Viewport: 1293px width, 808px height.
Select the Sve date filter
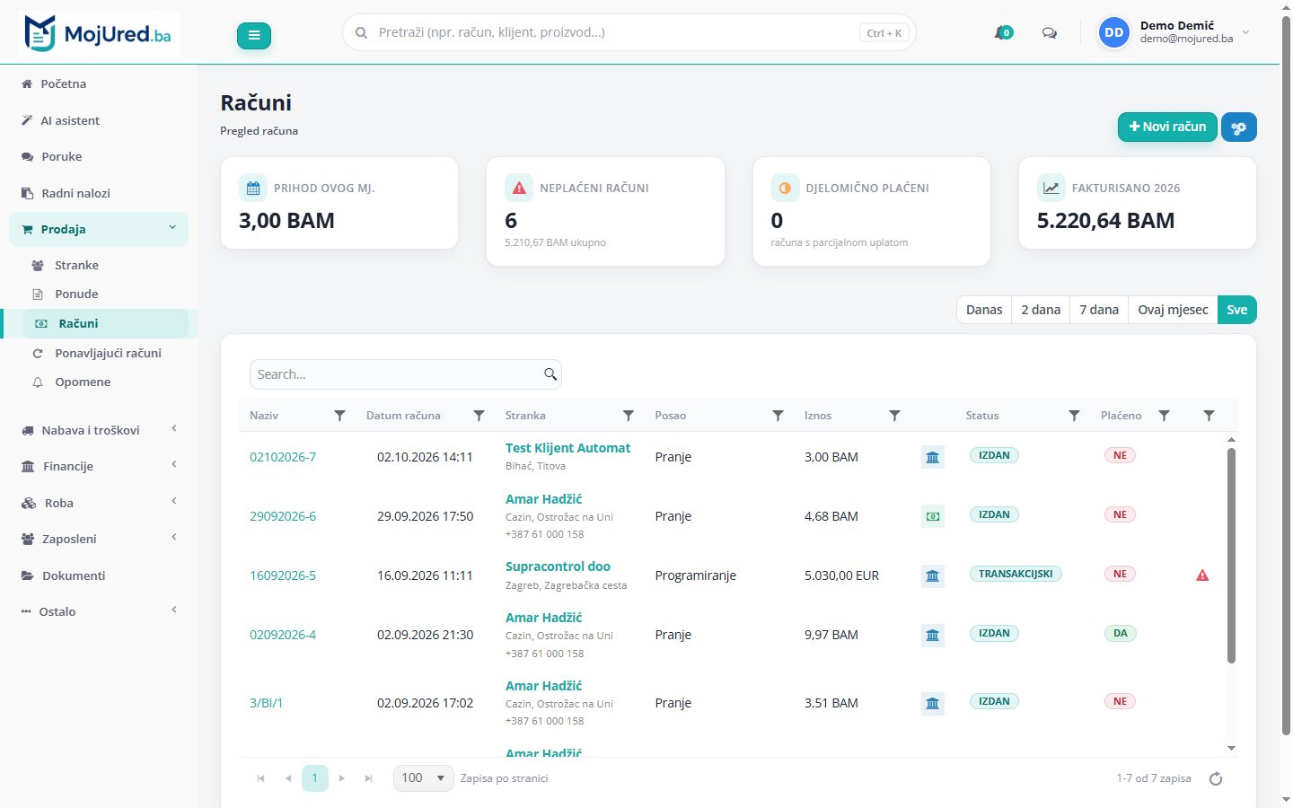pos(1237,310)
